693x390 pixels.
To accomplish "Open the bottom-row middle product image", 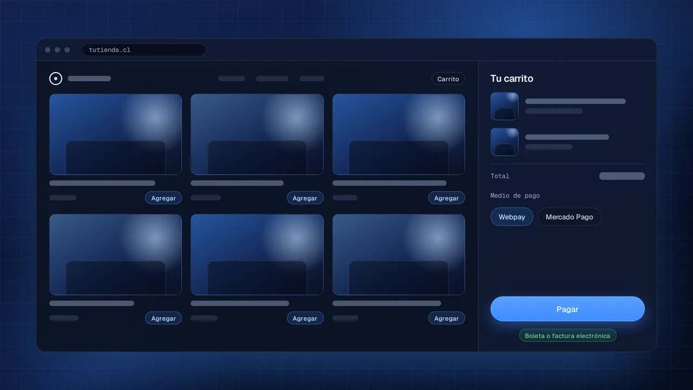I will [257, 255].
